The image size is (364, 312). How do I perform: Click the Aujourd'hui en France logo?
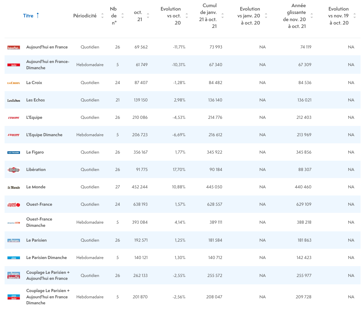coord(14,48)
